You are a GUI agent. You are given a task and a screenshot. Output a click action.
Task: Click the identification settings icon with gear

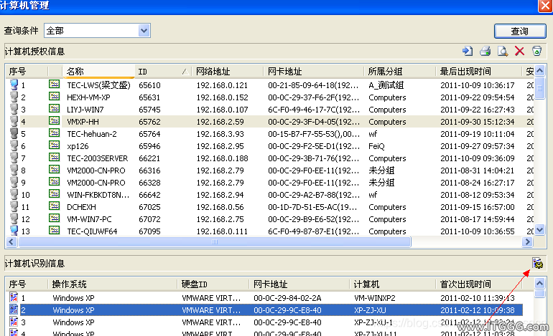tap(537, 263)
